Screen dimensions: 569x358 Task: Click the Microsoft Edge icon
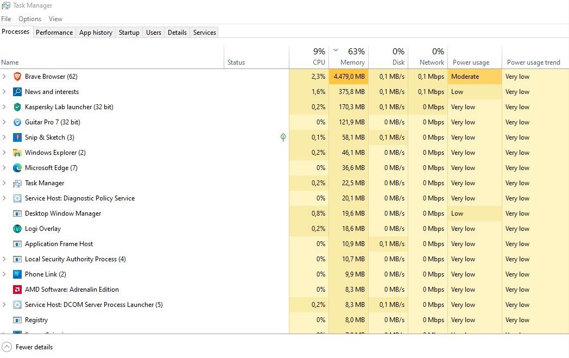coord(17,168)
